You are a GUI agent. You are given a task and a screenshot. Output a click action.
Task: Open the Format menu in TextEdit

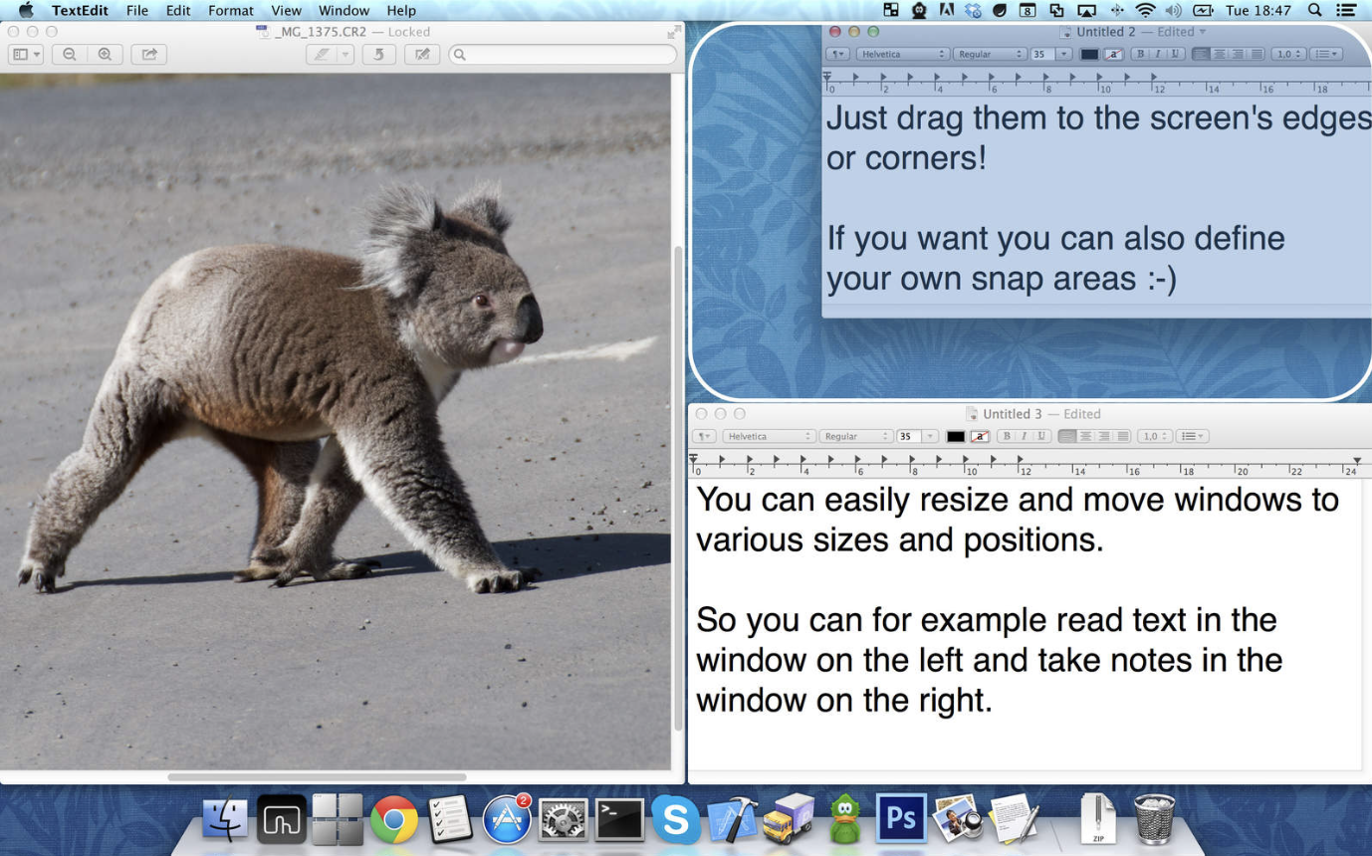coord(230,11)
